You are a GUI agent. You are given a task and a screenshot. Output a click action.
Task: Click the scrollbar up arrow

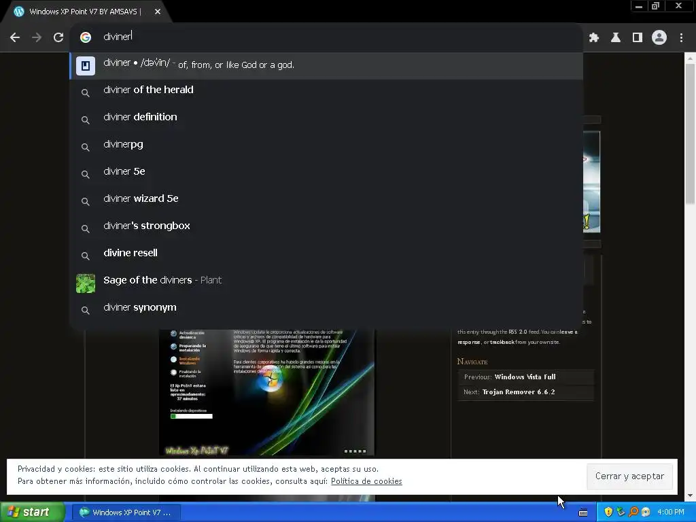690,57
